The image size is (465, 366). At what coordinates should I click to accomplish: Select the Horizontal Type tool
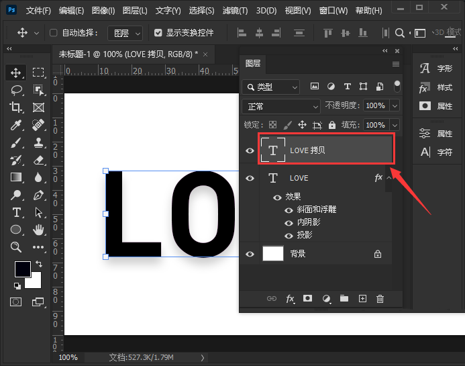(16, 212)
